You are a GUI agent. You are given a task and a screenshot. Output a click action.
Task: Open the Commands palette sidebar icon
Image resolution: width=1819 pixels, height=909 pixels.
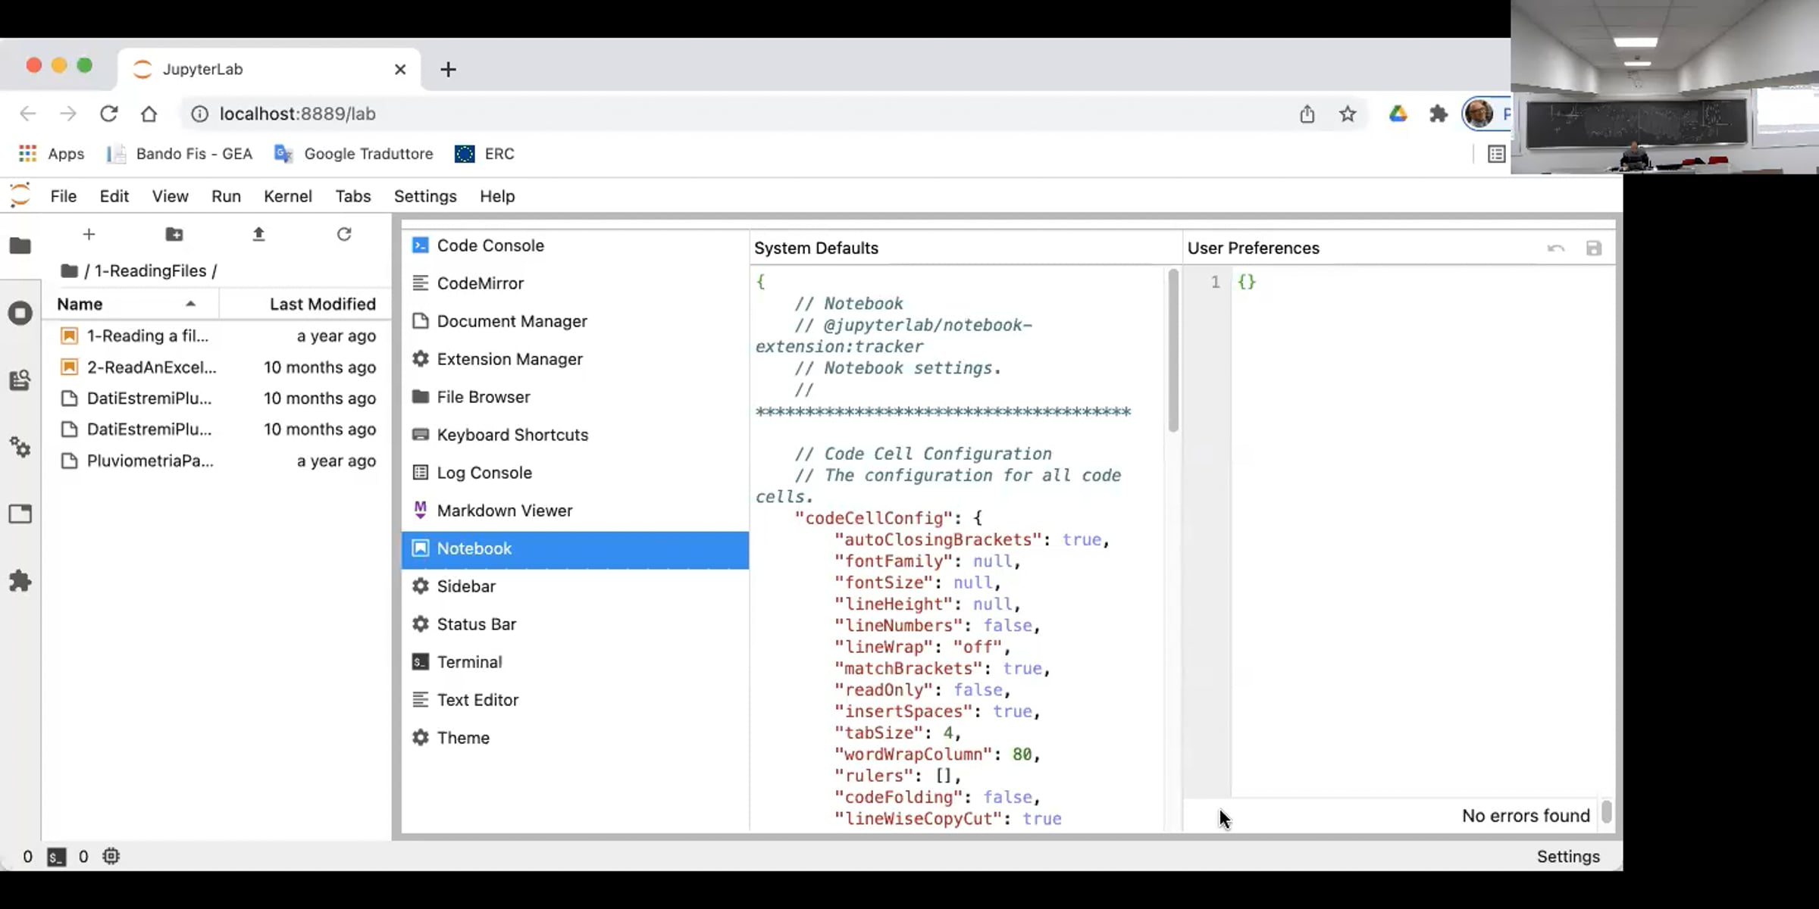20,380
